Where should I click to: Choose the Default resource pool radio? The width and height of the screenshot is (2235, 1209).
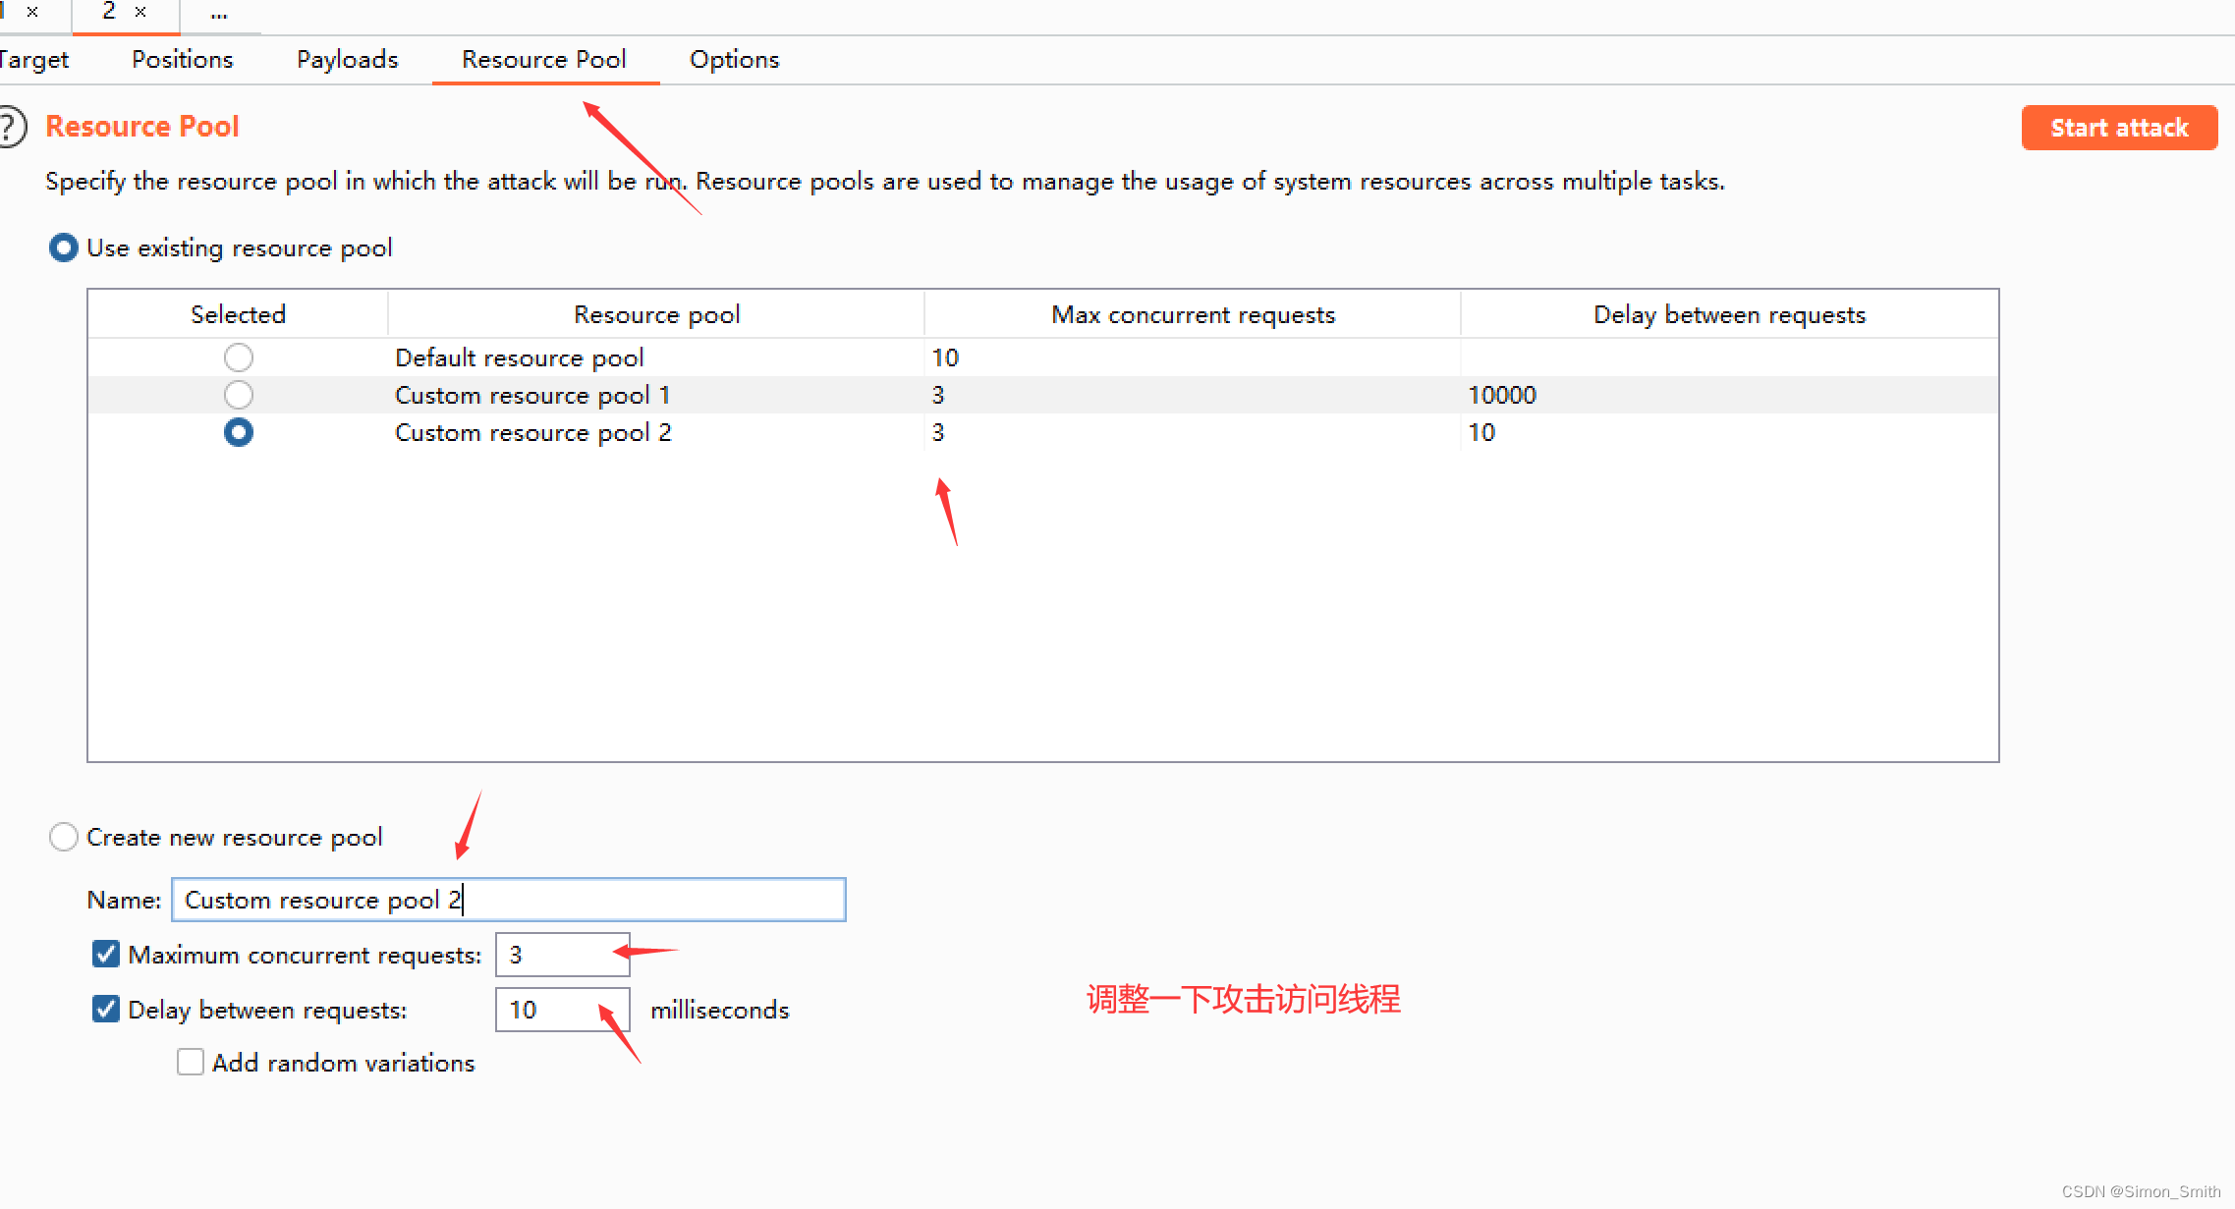point(238,357)
